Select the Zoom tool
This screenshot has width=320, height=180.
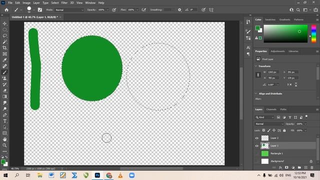click(x=4, y=145)
